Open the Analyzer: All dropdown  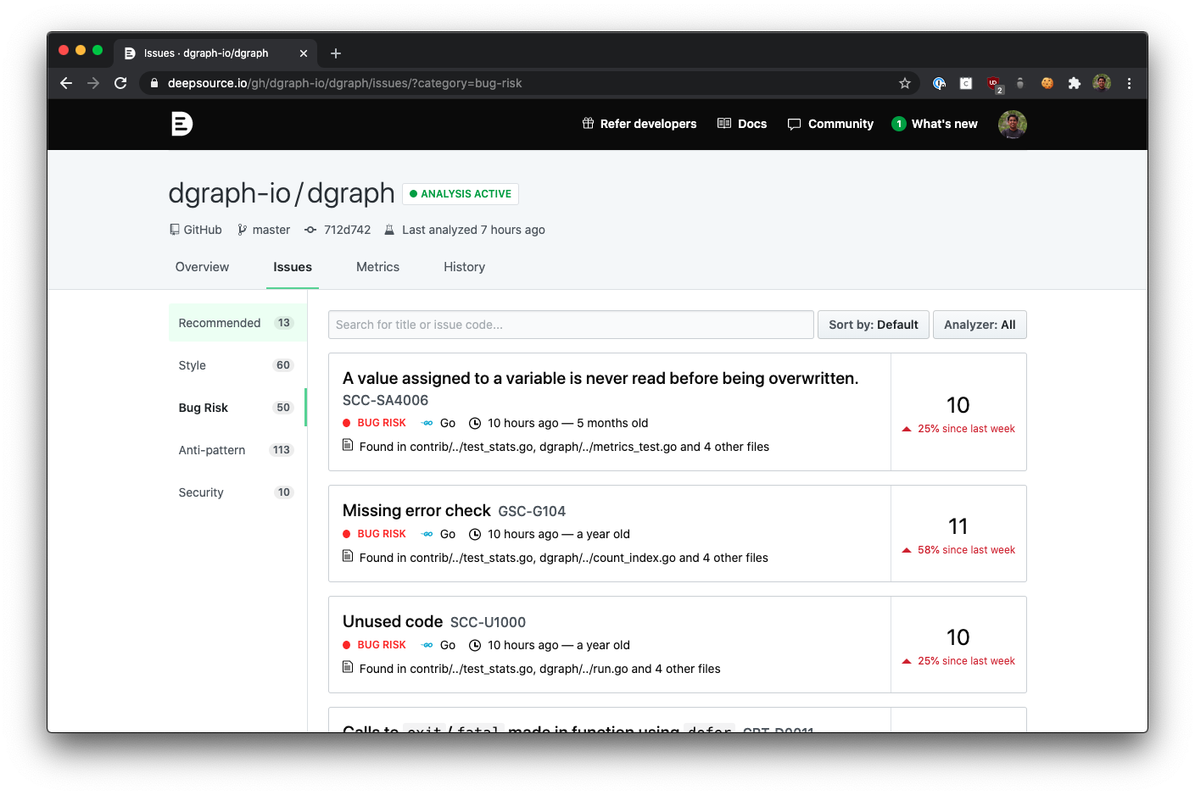click(980, 324)
